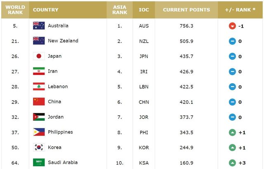
Task: Open the Philippines country link
Action: click(x=60, y=132)
